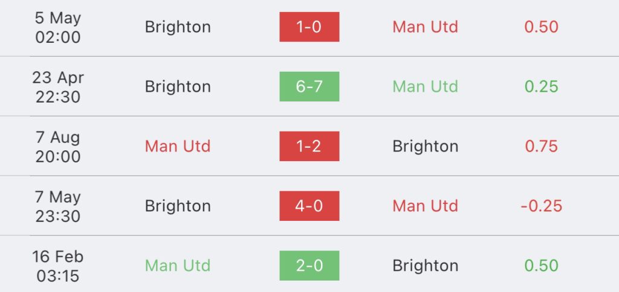This screenshot has width=619, height=292.
Task: Click Brighton in the 7 Aug match
Action: click(425, 147)
